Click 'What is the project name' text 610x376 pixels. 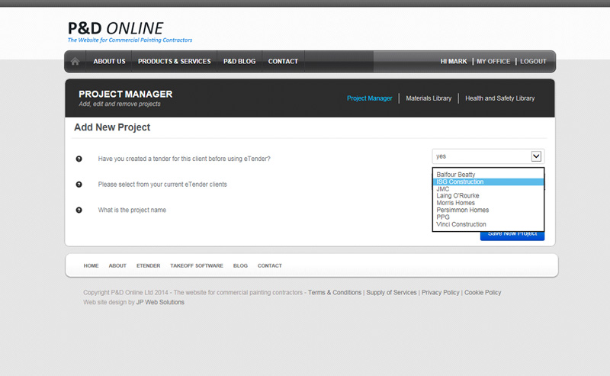click(132, 210)
